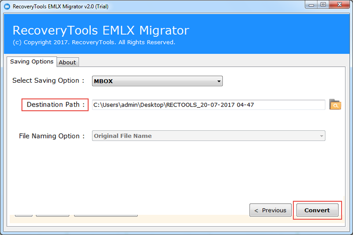Minimize the EMLX Migrator window
Screen dimensions: 353x235
pyautogui.click(x=312, y=5)
